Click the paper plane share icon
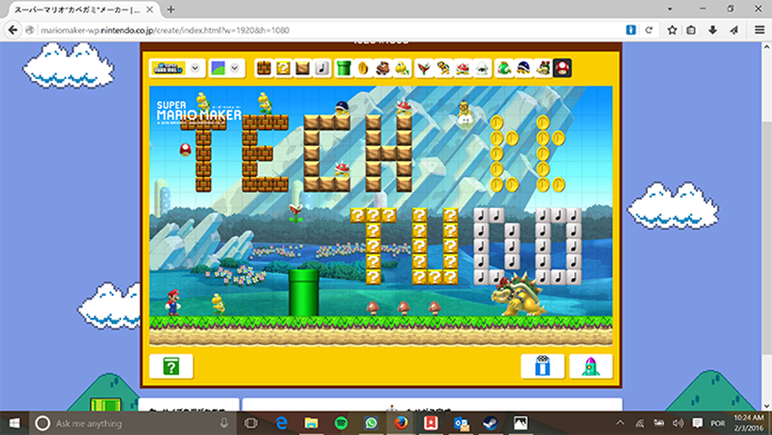The image size is (772, 435). point(734,30)
